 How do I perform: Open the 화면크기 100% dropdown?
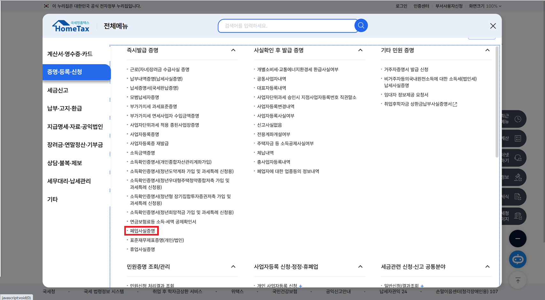[485, 6]
